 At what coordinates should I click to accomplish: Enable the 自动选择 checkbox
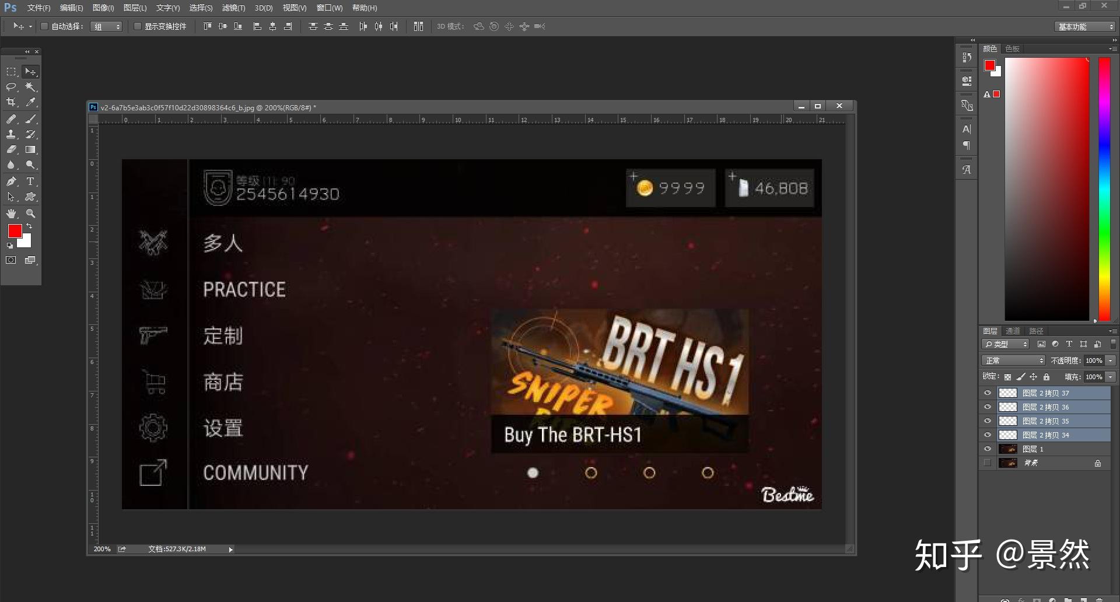click(x=44, y=26)
